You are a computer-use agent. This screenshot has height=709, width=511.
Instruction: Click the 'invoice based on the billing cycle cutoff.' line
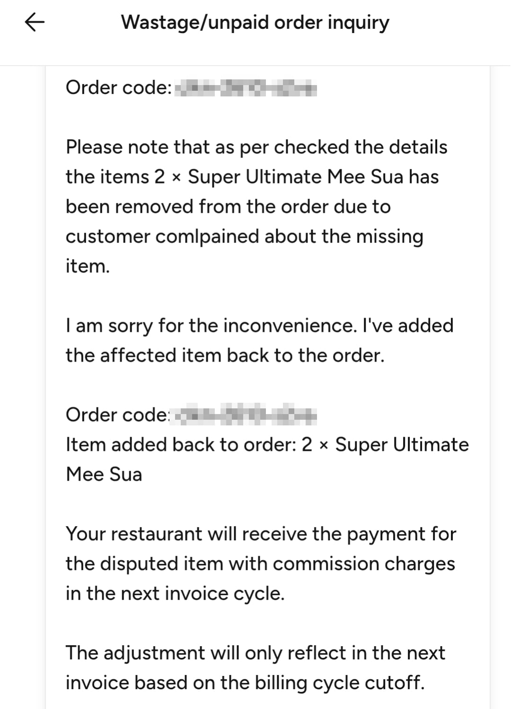point(245,683)
